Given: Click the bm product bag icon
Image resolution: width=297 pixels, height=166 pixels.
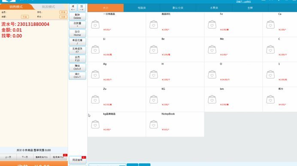Looking at the screenshot, I should pos(212,100).
